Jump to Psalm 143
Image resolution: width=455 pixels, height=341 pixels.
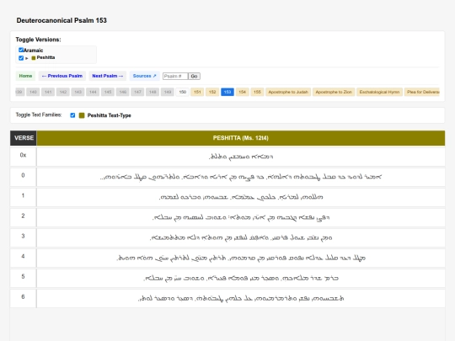pos(78,92)
